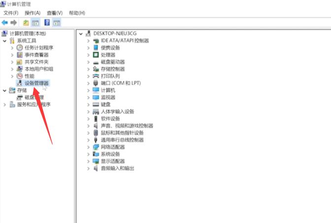The image size is (331, 223).
Task: Select the 事件查看器 label
Action: pyautogui.click(x=37, y=55)
